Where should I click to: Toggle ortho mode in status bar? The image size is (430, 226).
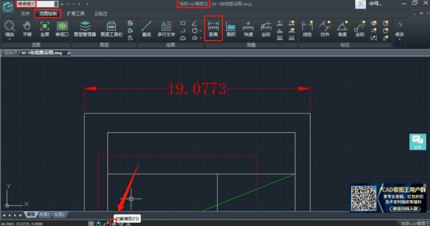point(106,224)
